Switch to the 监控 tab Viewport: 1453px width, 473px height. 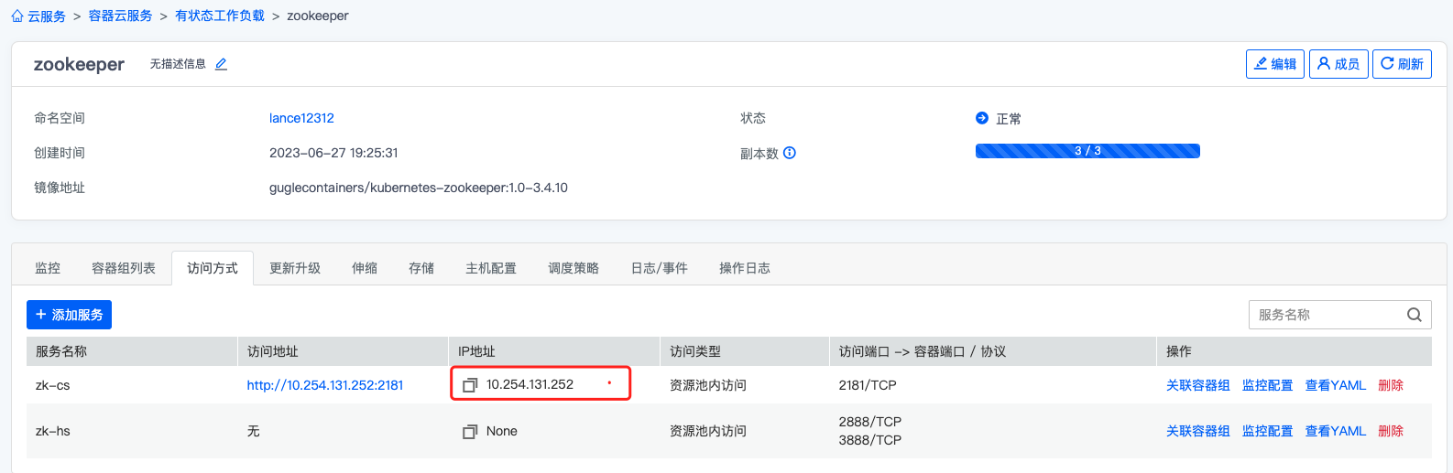coord(48,268)
